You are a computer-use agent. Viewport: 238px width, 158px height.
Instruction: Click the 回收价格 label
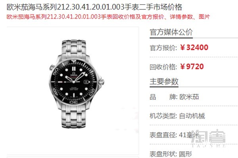coord(163,67)
